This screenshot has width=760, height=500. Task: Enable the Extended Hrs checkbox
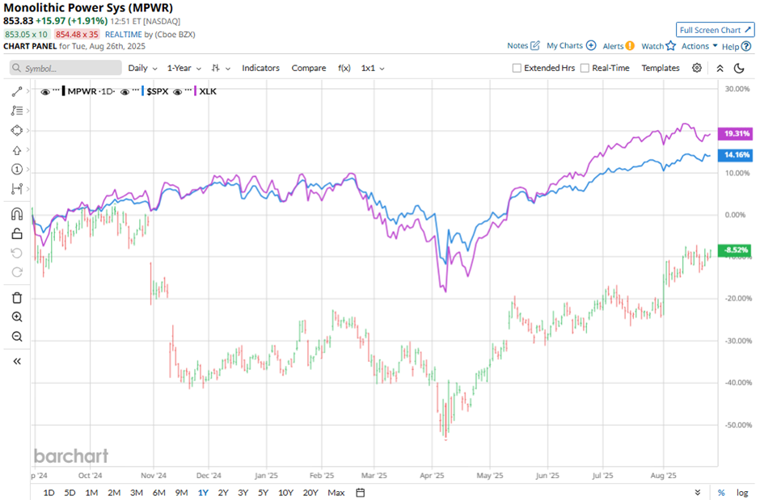(x=517, y=68)
